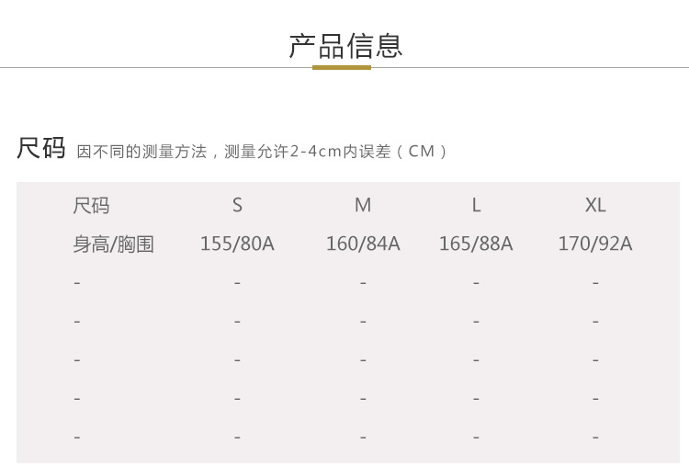This screenshot has width=689, height=466.
Task: Select the L size column header
Action: 476,206
